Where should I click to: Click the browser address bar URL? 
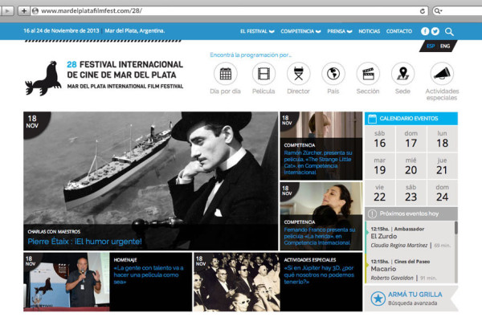click(x=92, y=11)
